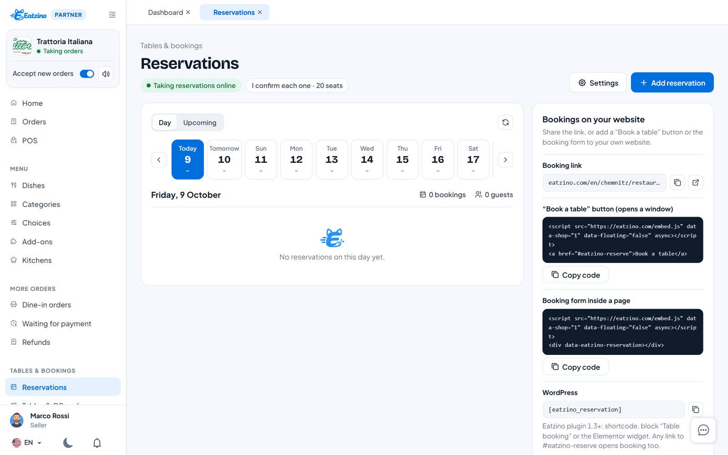Copy code for Booking form inside page

[576, 367]
